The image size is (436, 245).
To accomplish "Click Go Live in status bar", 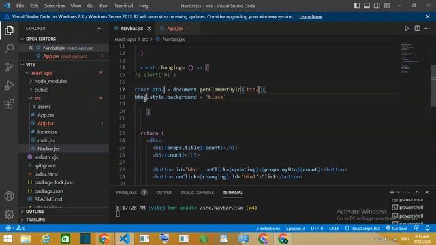I will pyautogui.click(x=396, y=229).
